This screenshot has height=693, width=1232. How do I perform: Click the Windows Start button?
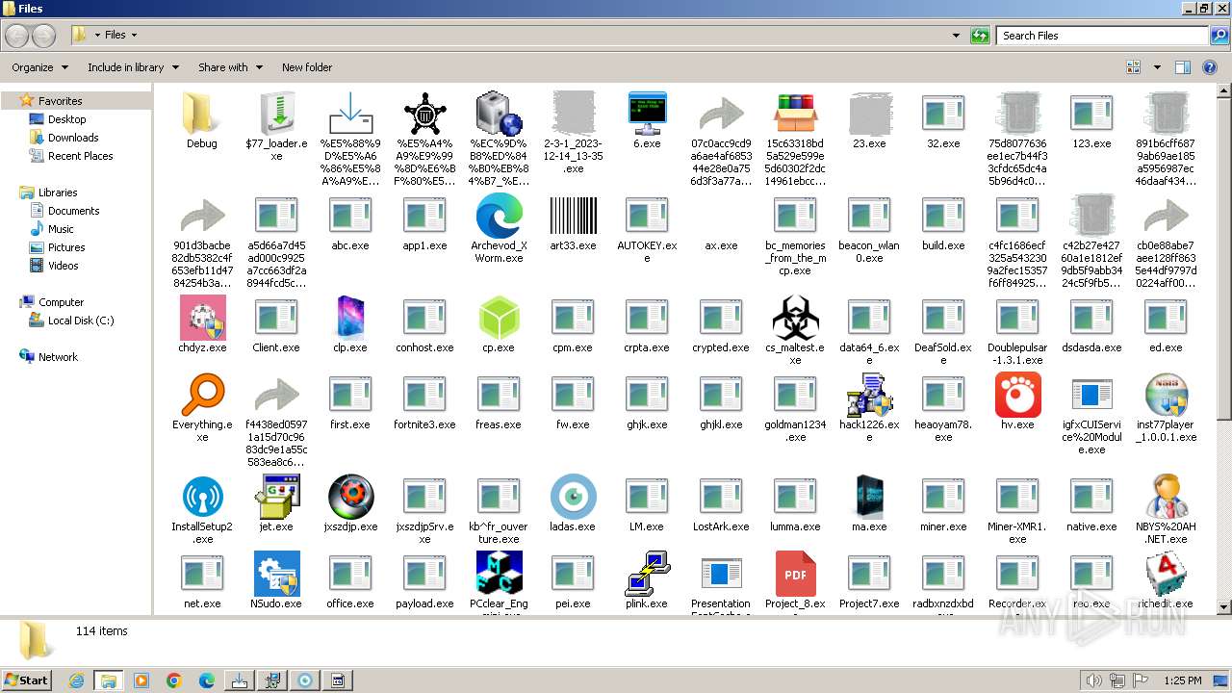coord(26,680)
